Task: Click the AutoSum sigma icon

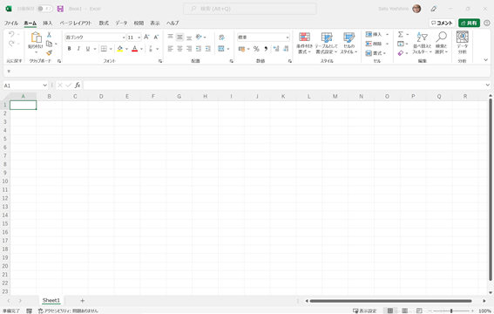Action: tap(401, 34)
